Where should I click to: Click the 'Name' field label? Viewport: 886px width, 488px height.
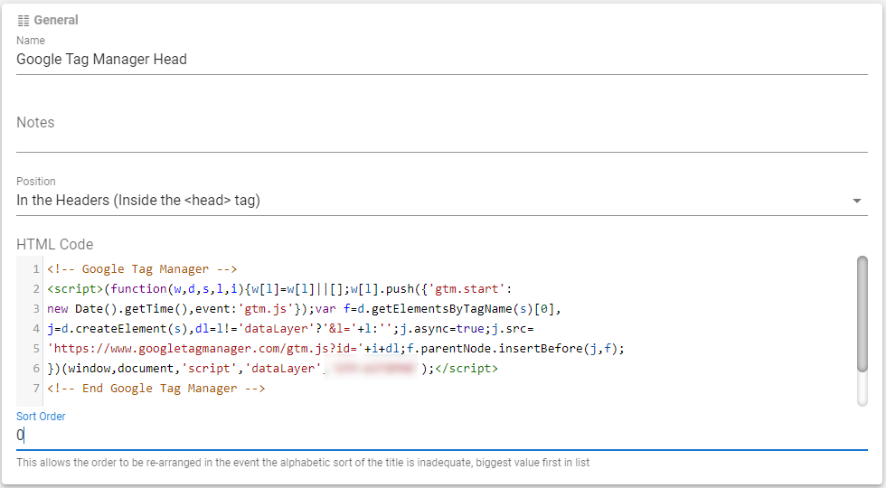pyautogui.click(x=31, y=41)
